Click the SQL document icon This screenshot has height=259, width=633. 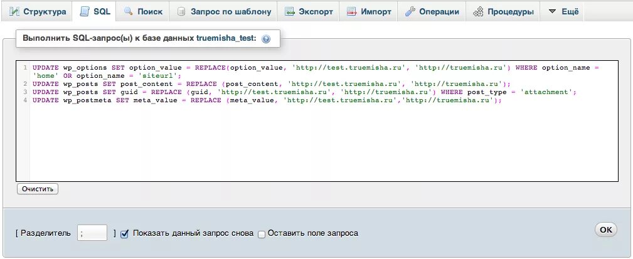(84, 11)
